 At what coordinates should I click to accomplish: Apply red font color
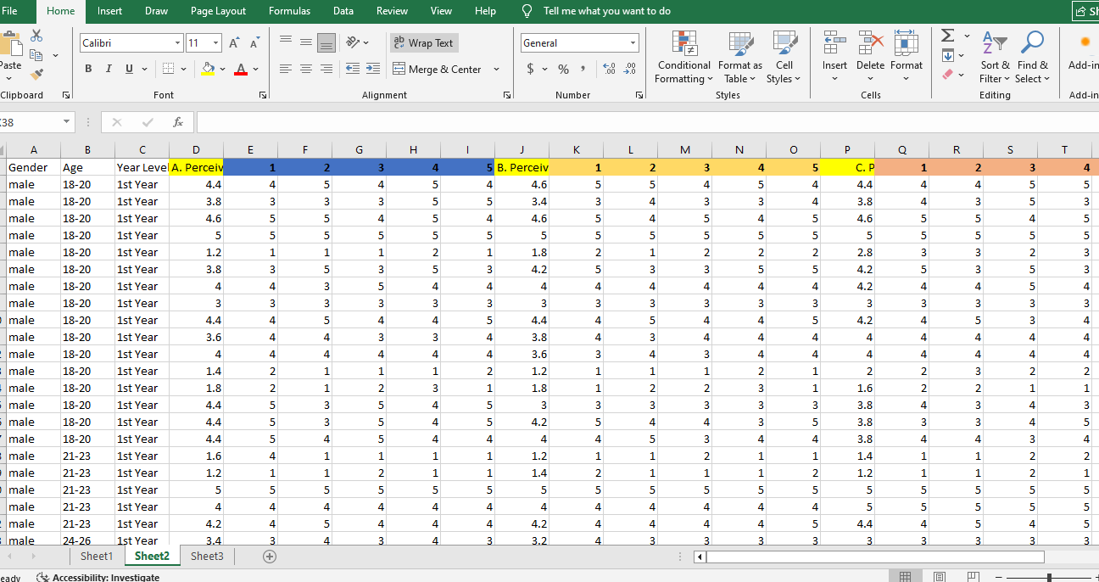click(x=241, y=69)
